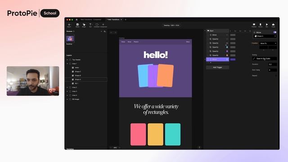
Task: Click the orange card on the canvas
Action: coord(165,76)
